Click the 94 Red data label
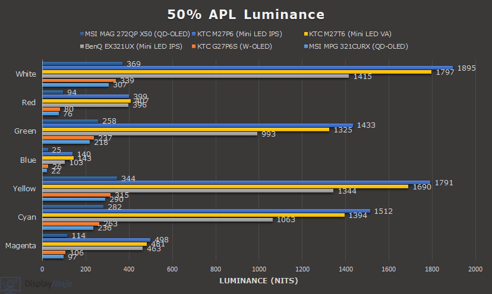Screen dimensions: 492x294 (x=72, y=93)
